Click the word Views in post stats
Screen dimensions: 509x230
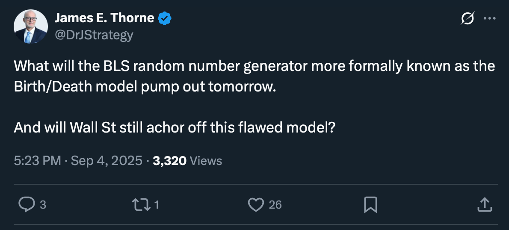tap(206, 161)
